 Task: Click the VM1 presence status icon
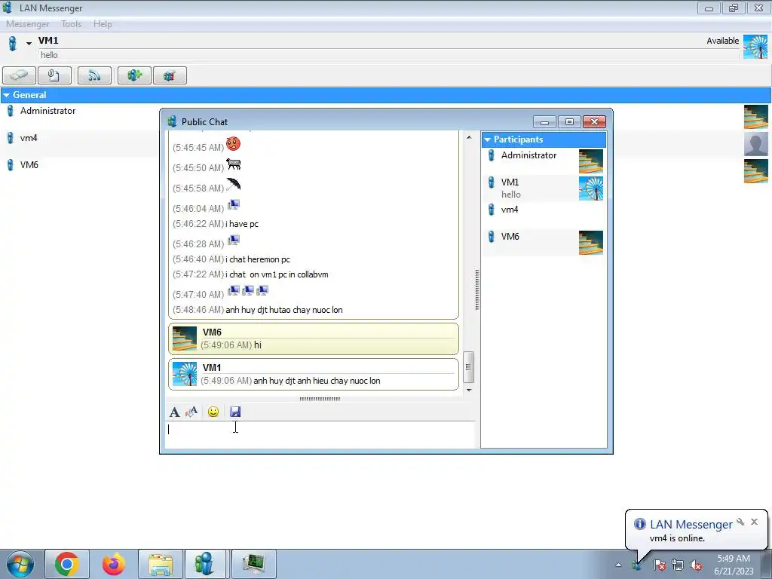(x=13, y=43)
